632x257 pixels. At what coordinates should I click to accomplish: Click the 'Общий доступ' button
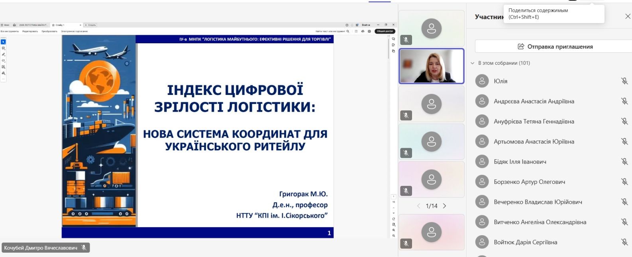point(385,31)
